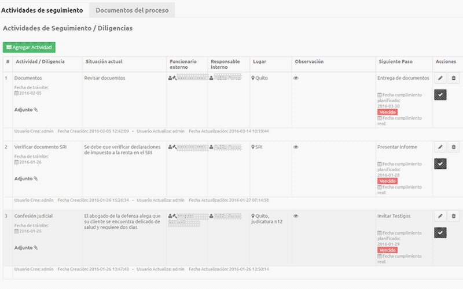Viewport: 463px width, 289px height.
Task: Click the green Agregar Actividad button
Action: pyautogui.click(x=29, y=47)
